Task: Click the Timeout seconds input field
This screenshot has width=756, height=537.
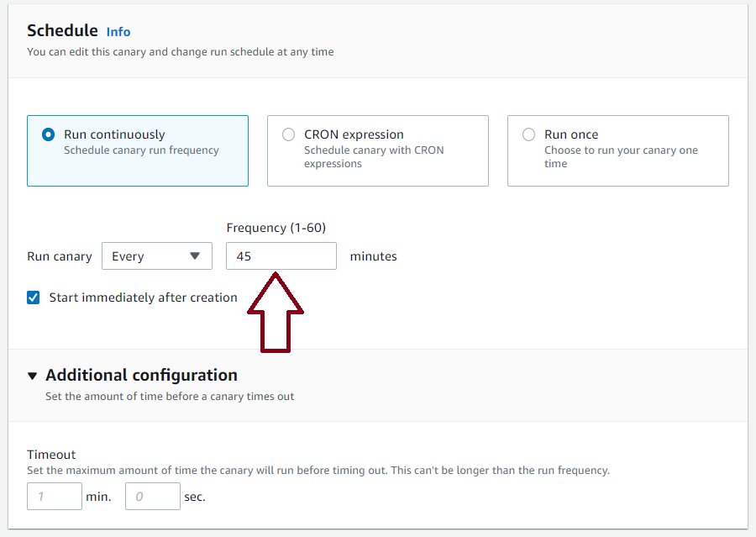Action: tap(153, 496)
